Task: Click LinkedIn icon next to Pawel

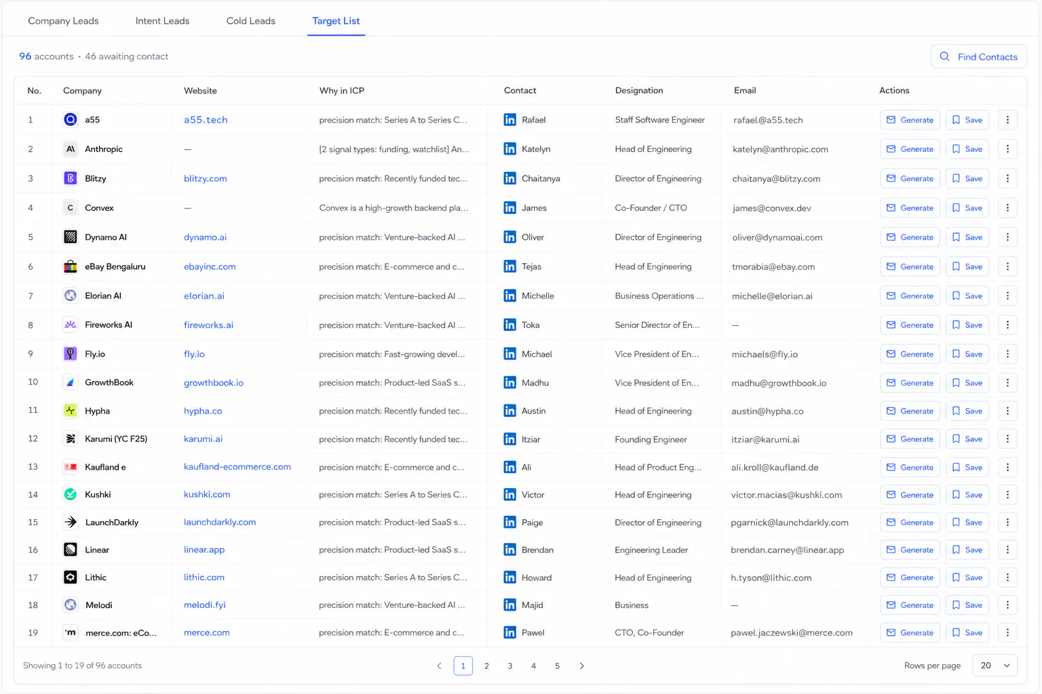Action: pos(509,632)
